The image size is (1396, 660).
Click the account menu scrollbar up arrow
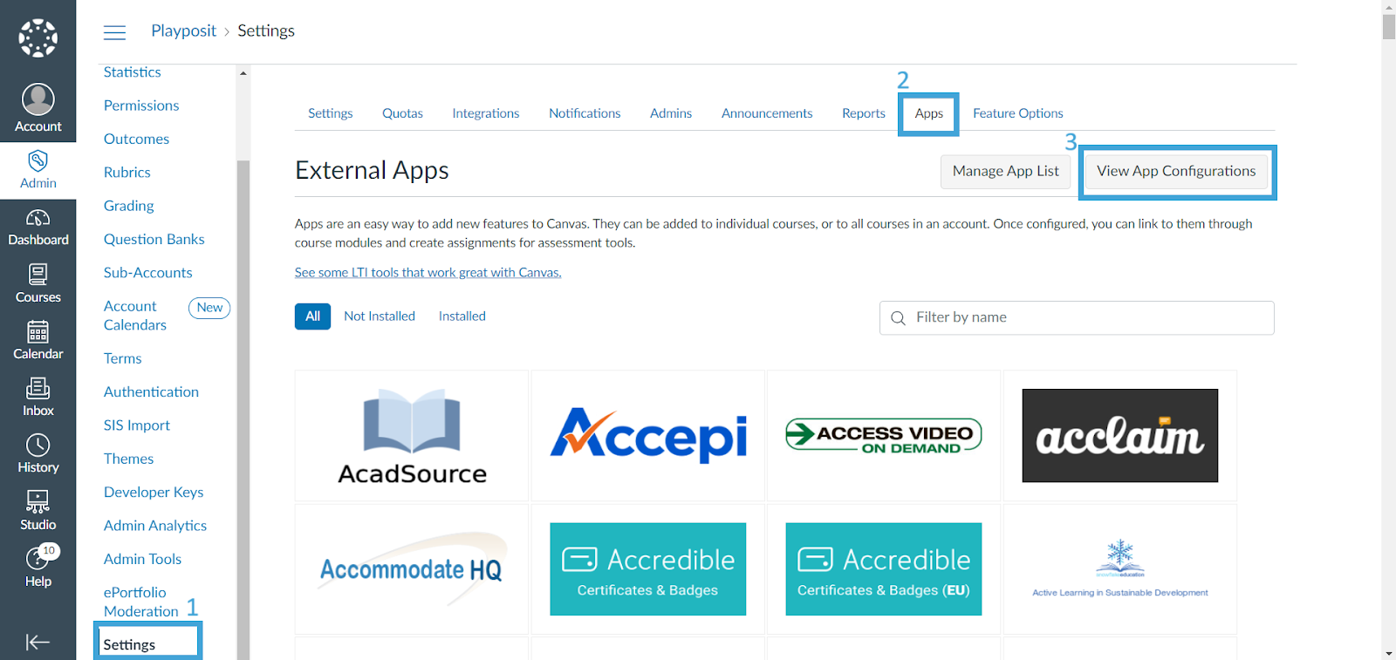point(243,73)
